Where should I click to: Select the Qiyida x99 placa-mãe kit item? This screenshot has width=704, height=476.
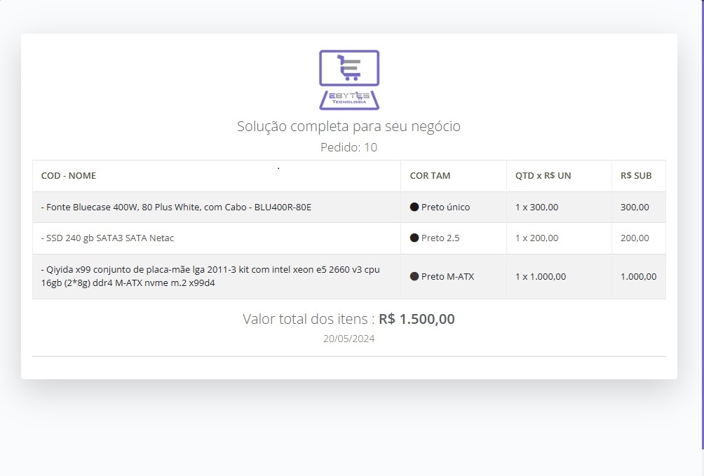(x=210, y=276)
